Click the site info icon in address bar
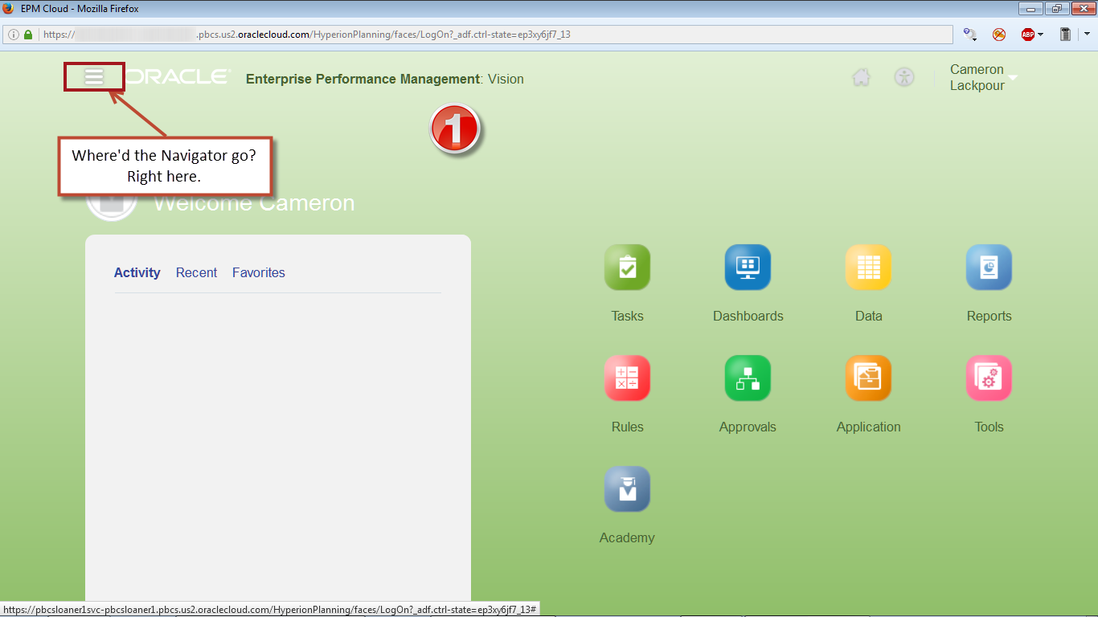Image resolution: width=1098 pixels, height=617 pixels. pyautogui.click(x=13, y=35)
